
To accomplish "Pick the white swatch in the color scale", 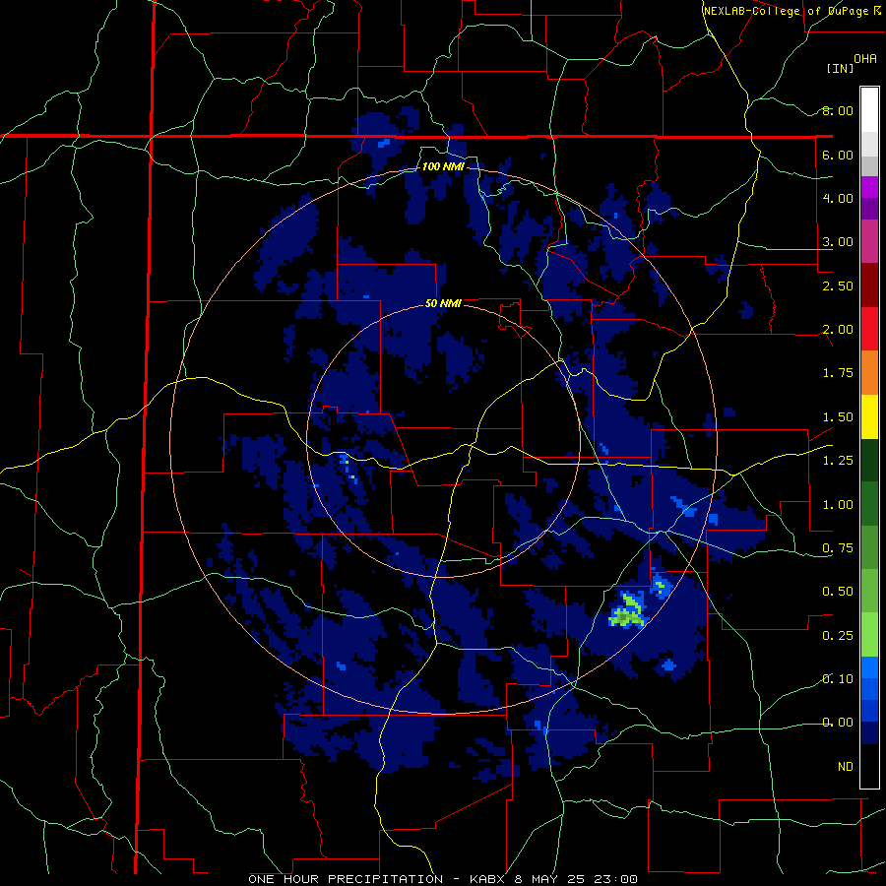I will (869, 110).
